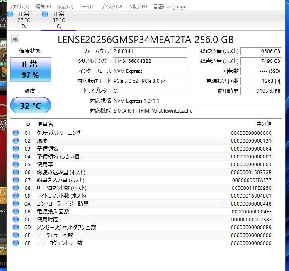Click the 正常 97 % health status button
This screenshot has height=271, width=289.
pos(31,70)
